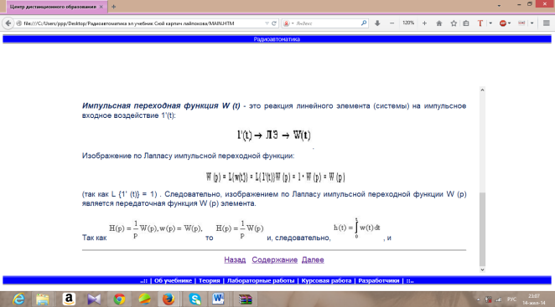
Task: Click the content scrollbar down arrow
Action: [x=482, y=269]
